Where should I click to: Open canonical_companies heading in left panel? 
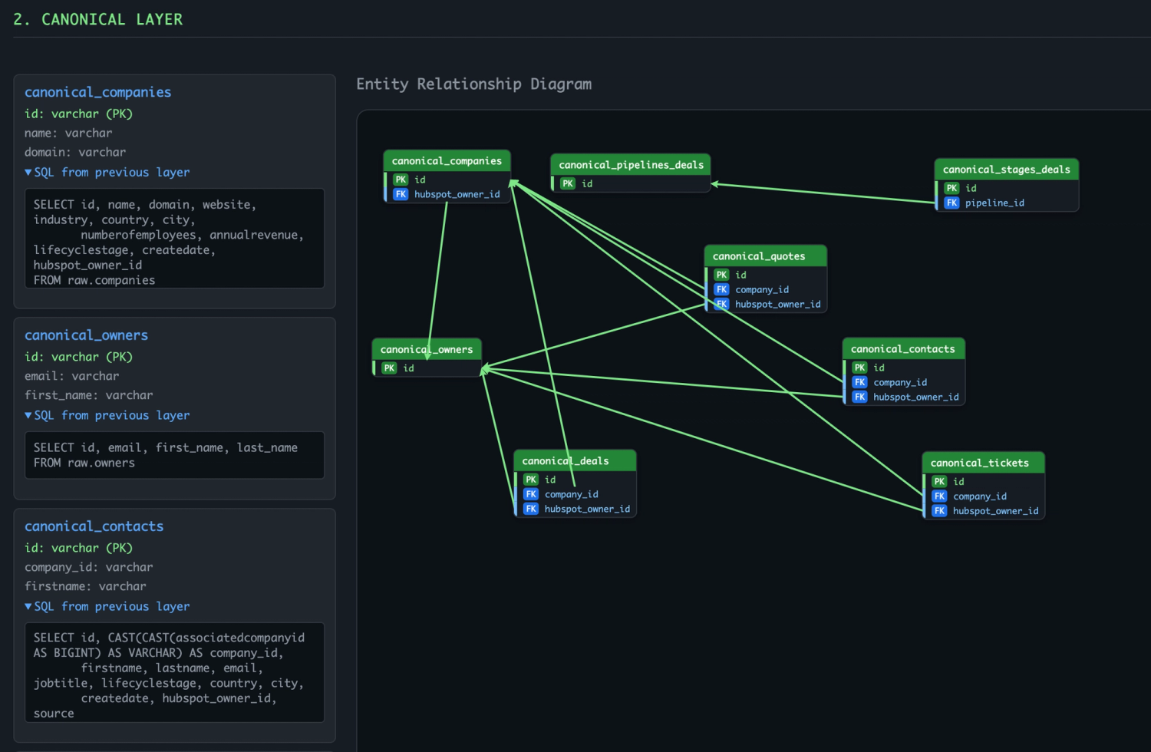(x=97, y=92)
